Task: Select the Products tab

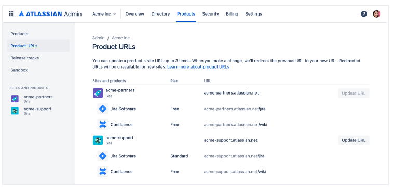Action: coord(186,14)
